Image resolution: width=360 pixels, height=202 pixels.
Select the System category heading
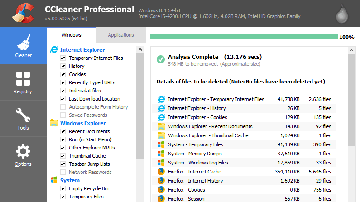click(70, 180)
